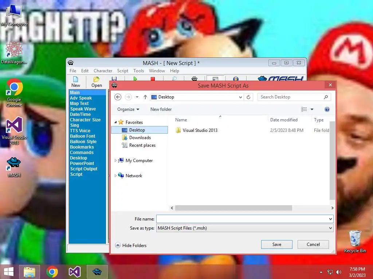This screenshot has height=279, width=373.
Task: Select Downloads in the navigation pane
Action: click(x=140, y=138)
